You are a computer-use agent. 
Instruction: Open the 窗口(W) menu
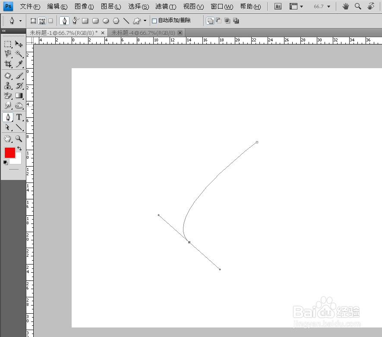222,6
